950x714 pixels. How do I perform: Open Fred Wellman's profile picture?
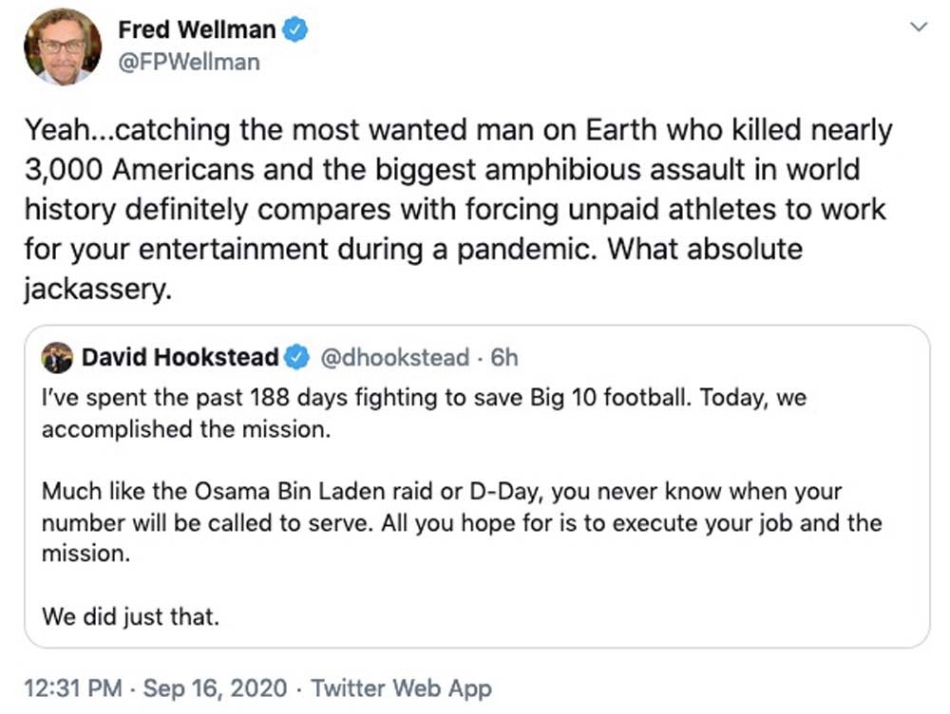pyautogui.click(x=63, y=47)
